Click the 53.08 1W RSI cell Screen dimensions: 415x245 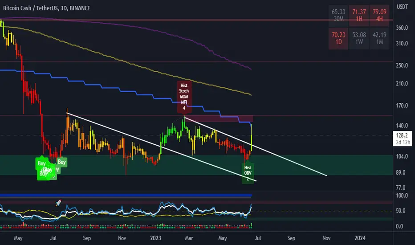[x=359, y=38]
